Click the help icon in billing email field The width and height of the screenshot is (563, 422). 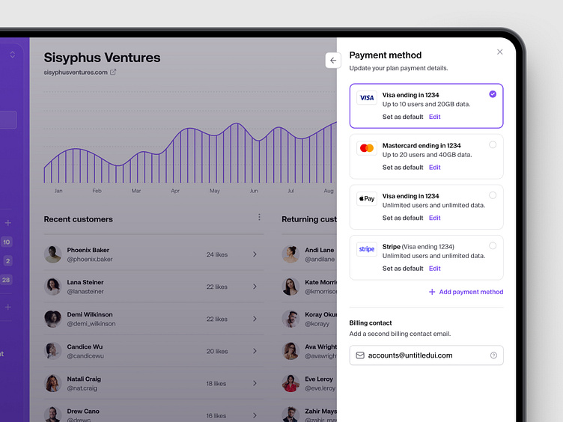tap(493, 355)
